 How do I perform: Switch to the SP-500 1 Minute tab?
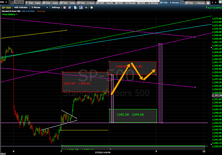(195, 3)
